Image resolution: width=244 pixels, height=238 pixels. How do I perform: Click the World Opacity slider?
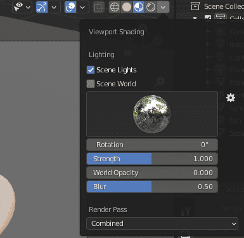click(x=152, y=173)
